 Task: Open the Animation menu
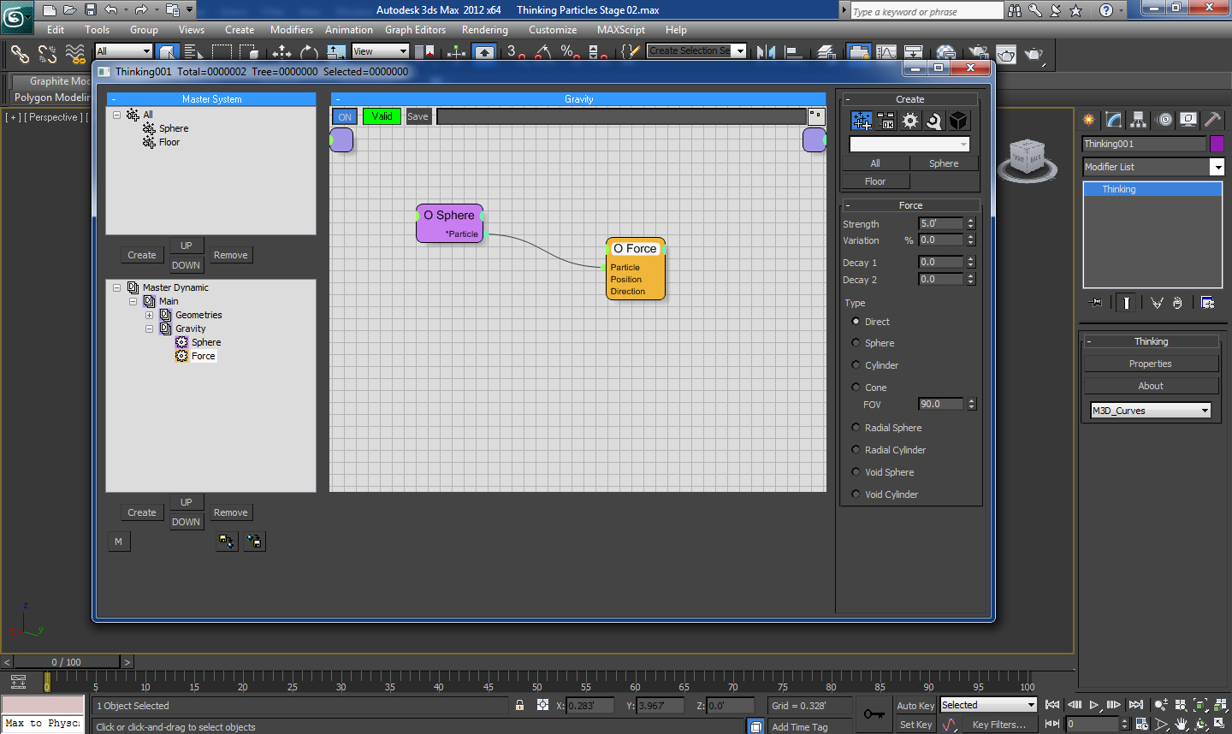349,30
